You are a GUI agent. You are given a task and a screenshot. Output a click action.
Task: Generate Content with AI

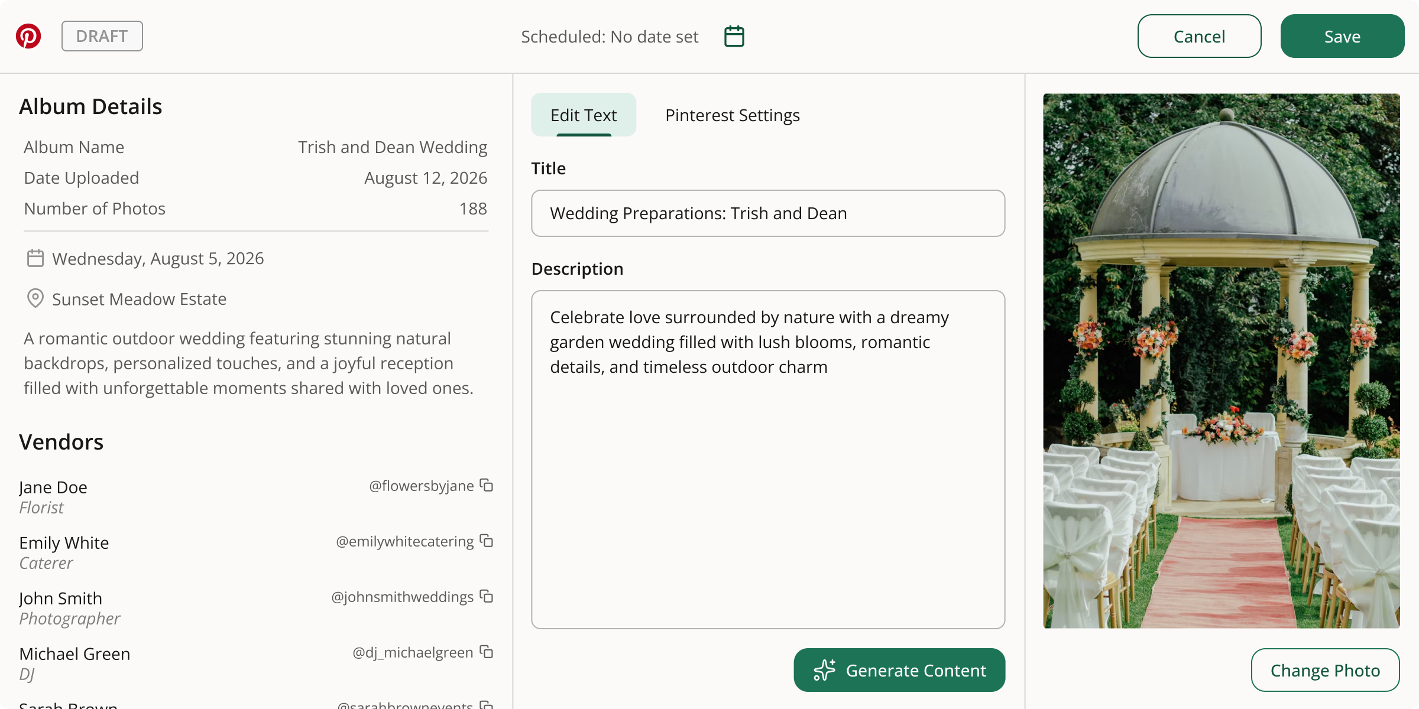pos(899,670)
